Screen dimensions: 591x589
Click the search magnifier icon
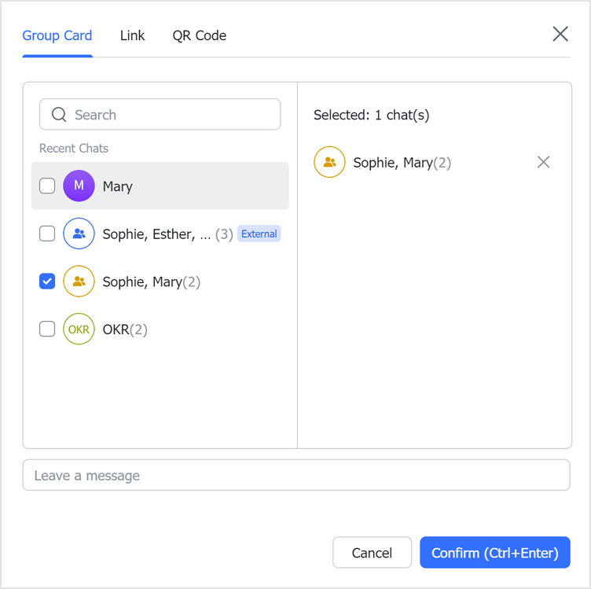click(x=59, y=115)
